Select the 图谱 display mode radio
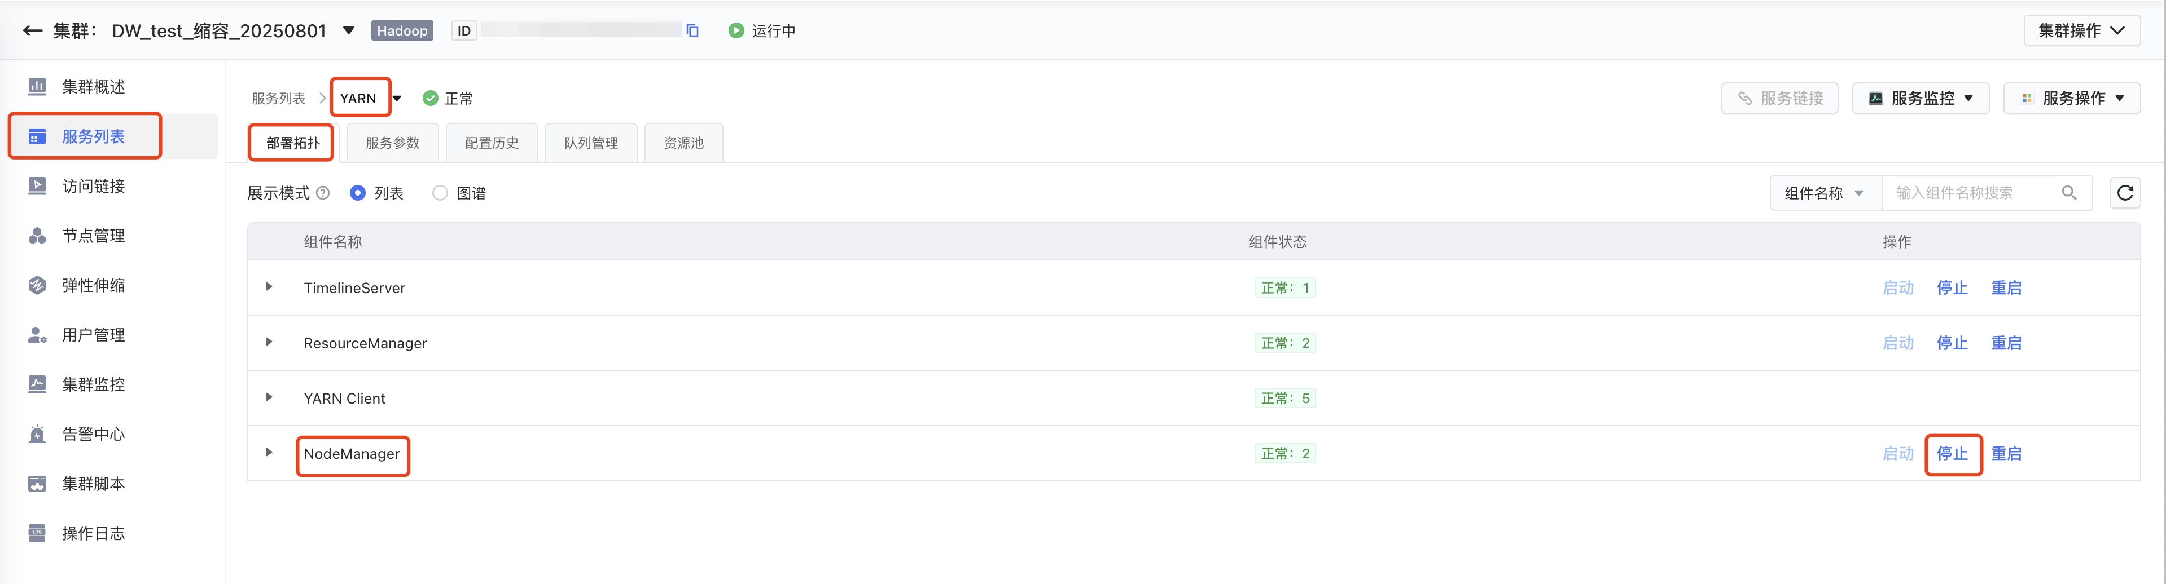Image resolution: width=2166 pixels, height=584 pixels. [440, 193]
